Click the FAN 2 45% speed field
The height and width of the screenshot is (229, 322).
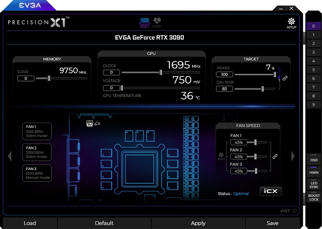239,157
